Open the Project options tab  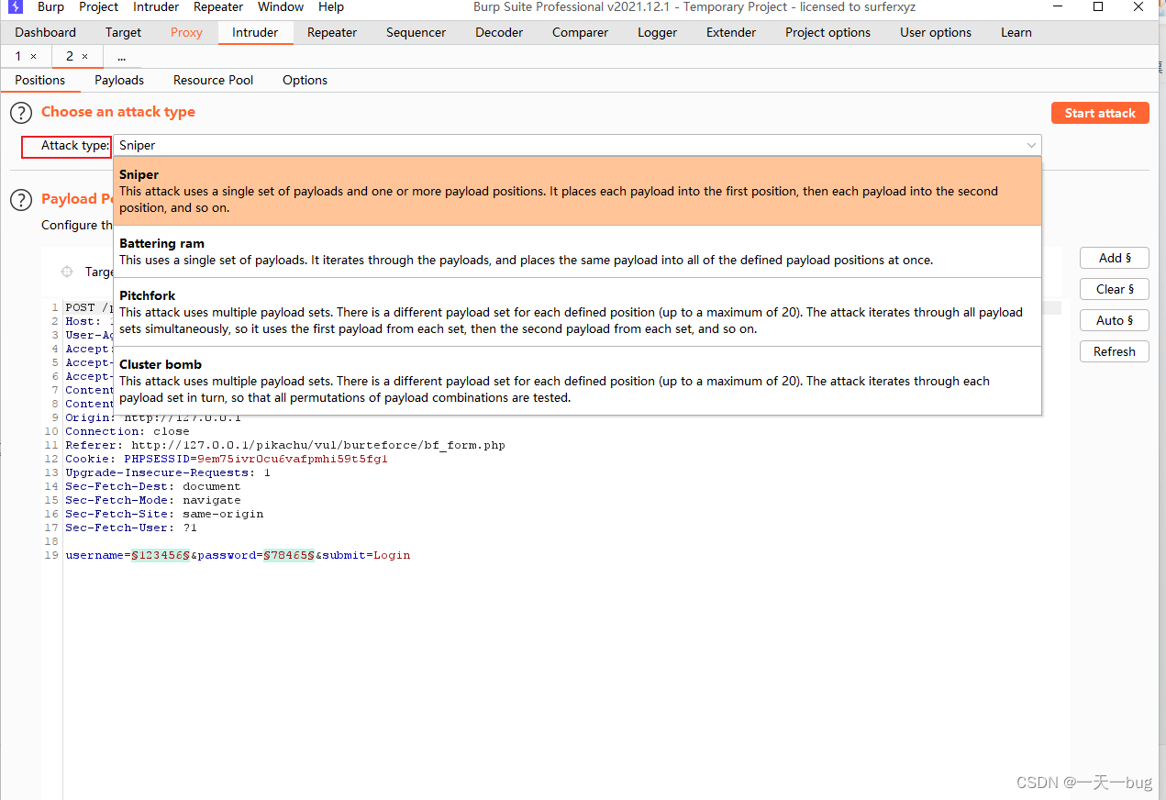[x=827, y=32]
